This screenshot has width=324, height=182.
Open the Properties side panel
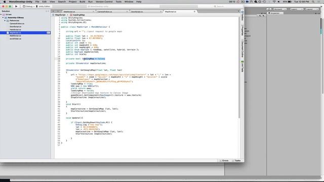tap(242, 30)
